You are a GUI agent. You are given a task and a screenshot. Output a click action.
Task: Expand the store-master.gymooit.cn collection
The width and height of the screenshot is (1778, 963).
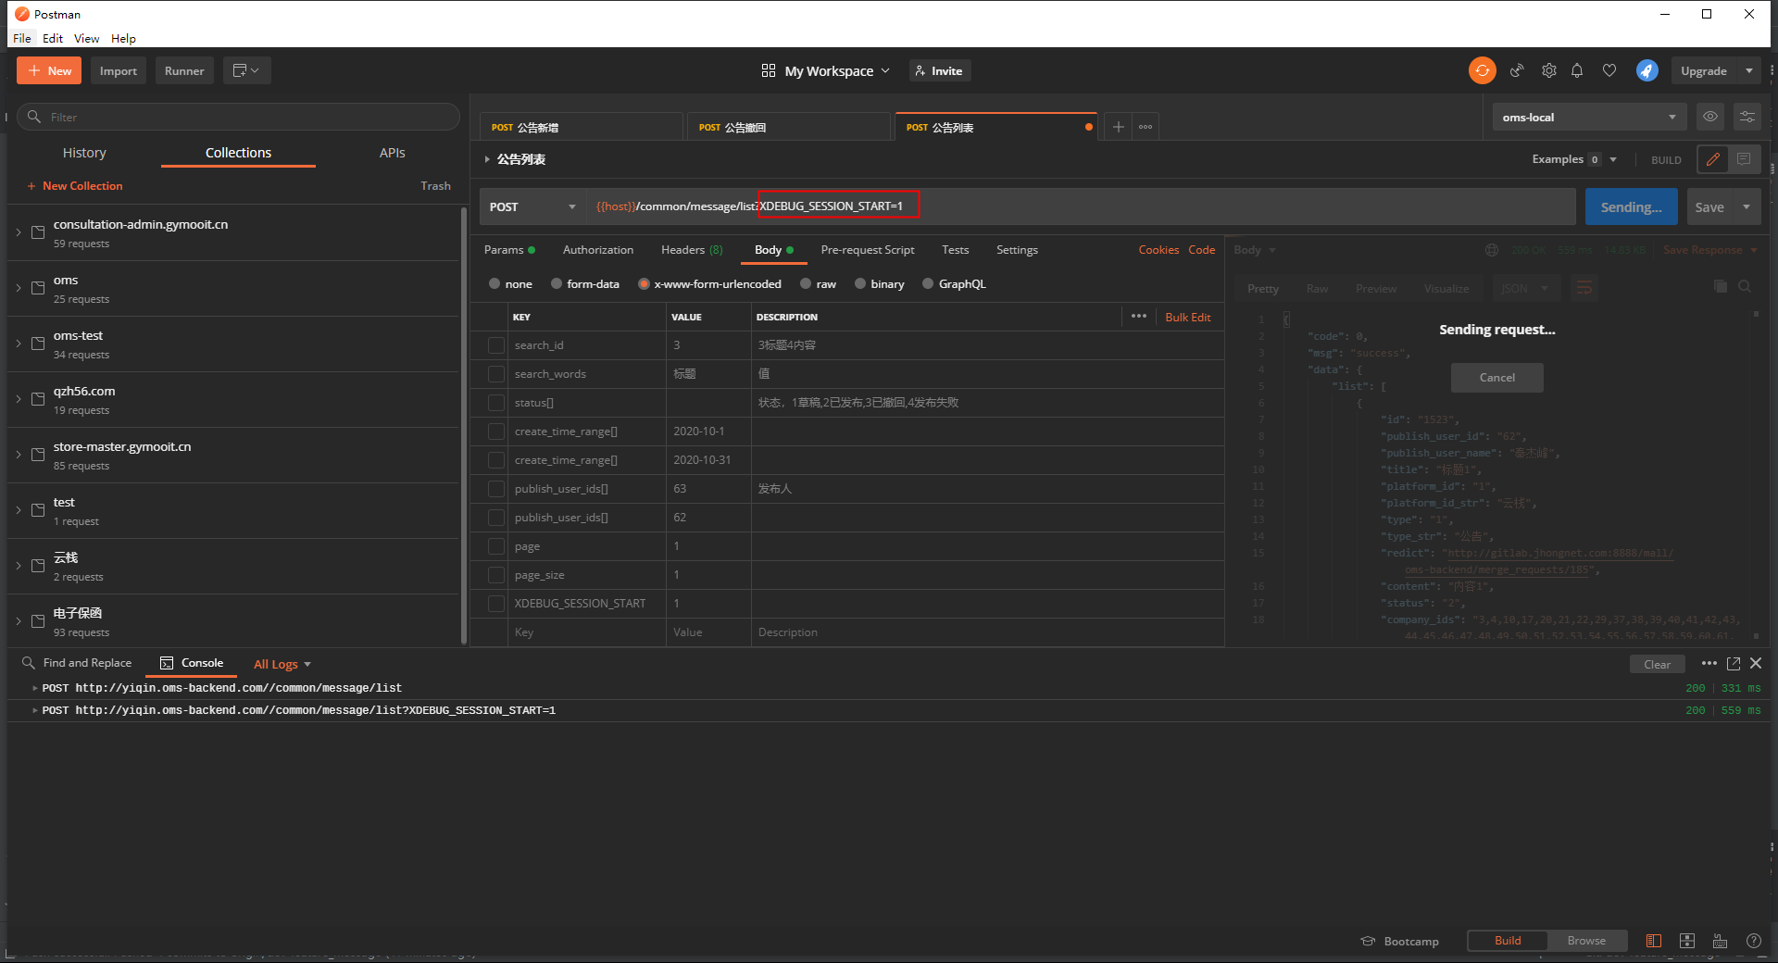pyautogui.click(x=19, y=455)
